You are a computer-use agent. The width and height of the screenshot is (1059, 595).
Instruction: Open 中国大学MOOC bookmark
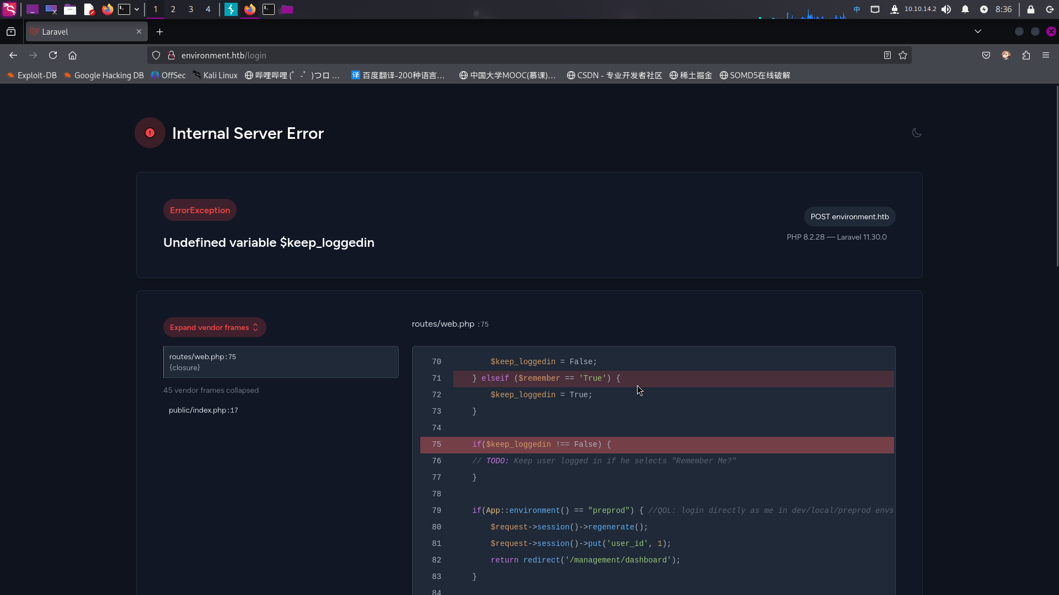tap(507, 75)
